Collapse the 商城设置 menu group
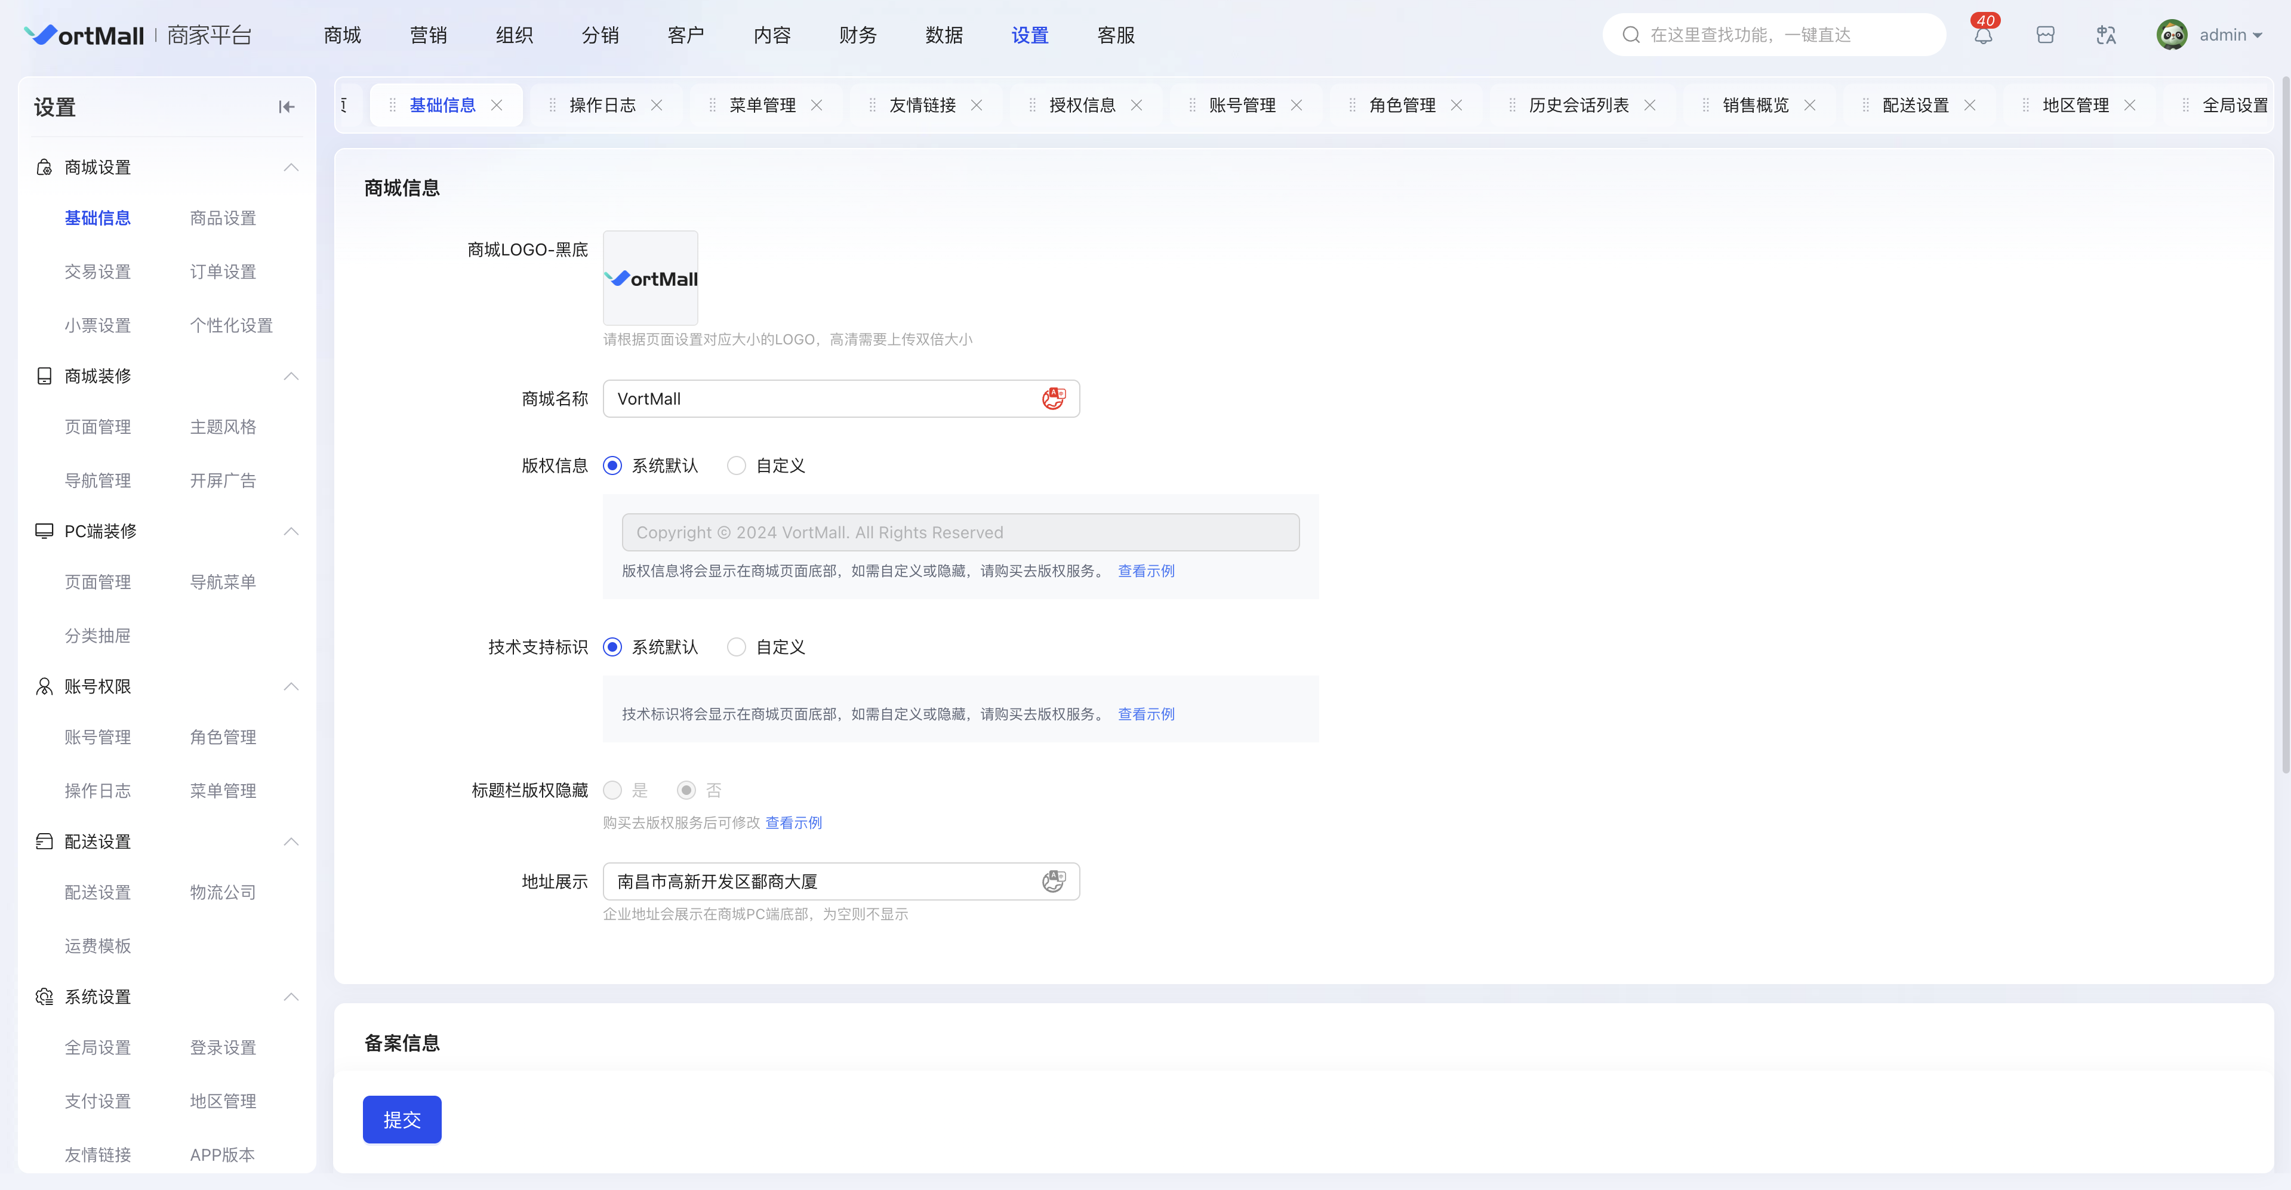2291x1190 pixels. 291,167
